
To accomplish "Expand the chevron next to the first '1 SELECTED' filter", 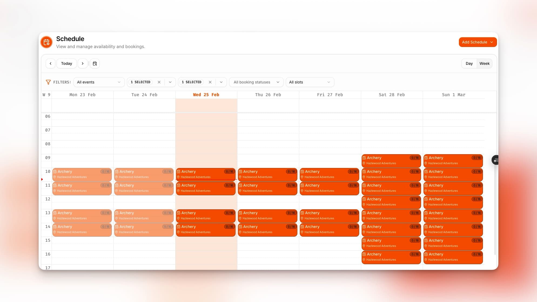I will (x=170, y=82).
